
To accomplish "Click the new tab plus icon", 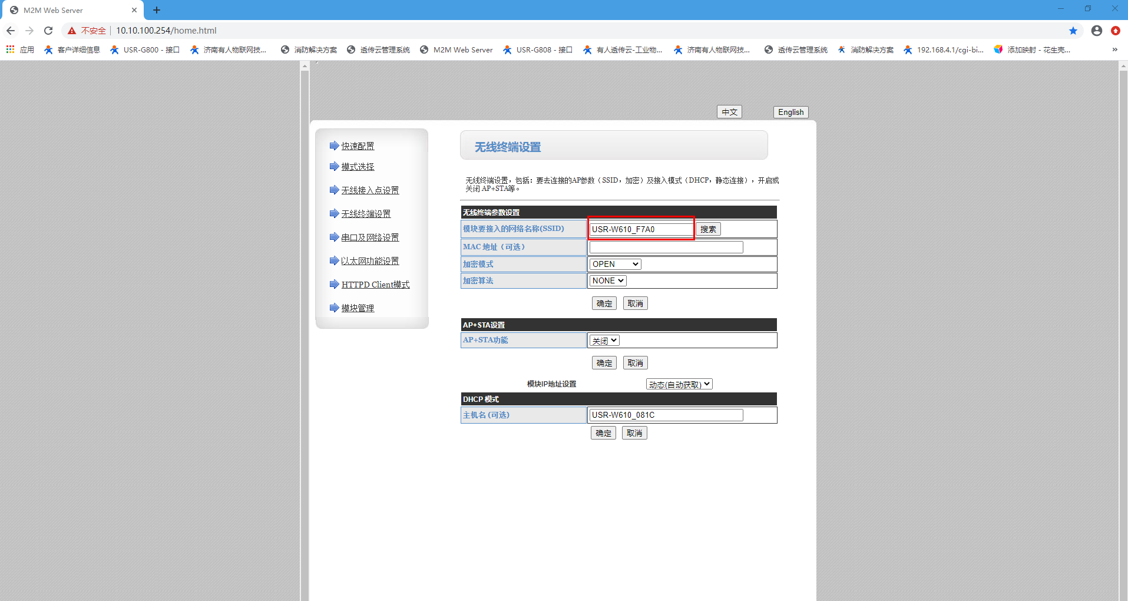I will [x=157, y=10].
